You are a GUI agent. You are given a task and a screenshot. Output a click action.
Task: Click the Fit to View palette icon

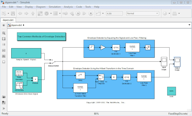pyautogui.click(x=4, y=39)
